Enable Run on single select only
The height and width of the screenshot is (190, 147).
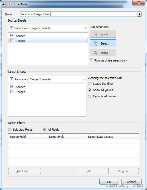[x=91, y=60]
